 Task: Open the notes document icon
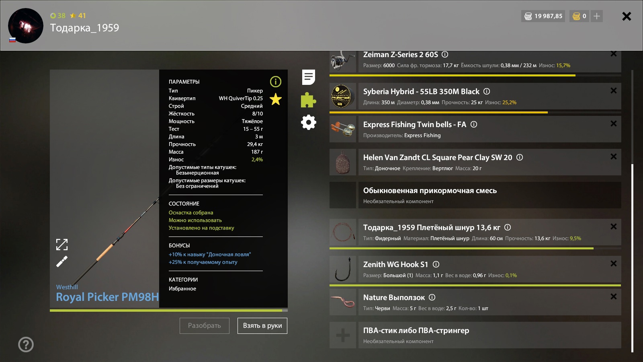pos(309,77)
